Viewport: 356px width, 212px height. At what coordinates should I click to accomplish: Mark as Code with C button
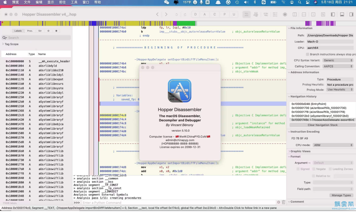tap(215, 14)
